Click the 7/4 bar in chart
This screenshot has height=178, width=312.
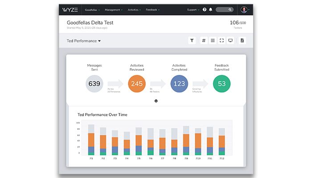point(127,143)
